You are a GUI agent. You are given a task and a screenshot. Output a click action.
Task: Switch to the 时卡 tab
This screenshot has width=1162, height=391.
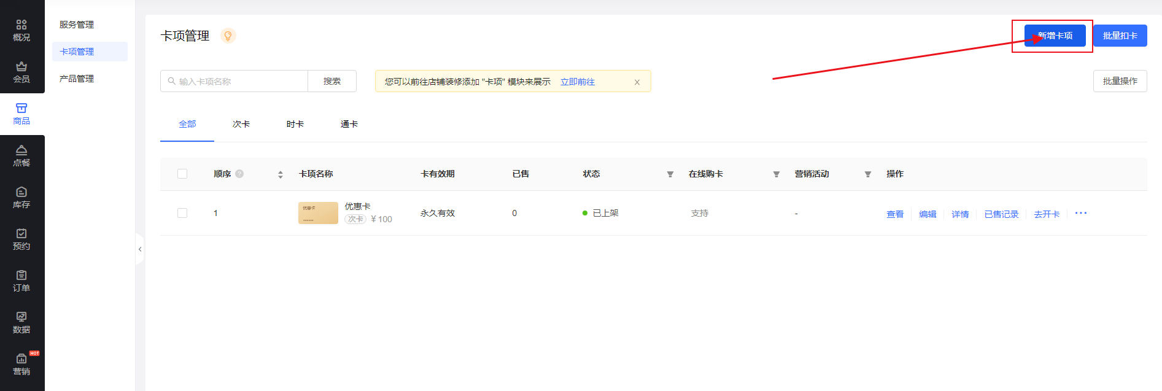coord(295,124)
